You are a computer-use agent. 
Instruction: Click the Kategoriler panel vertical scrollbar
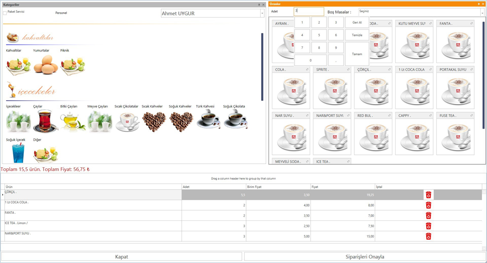point(262,67)
